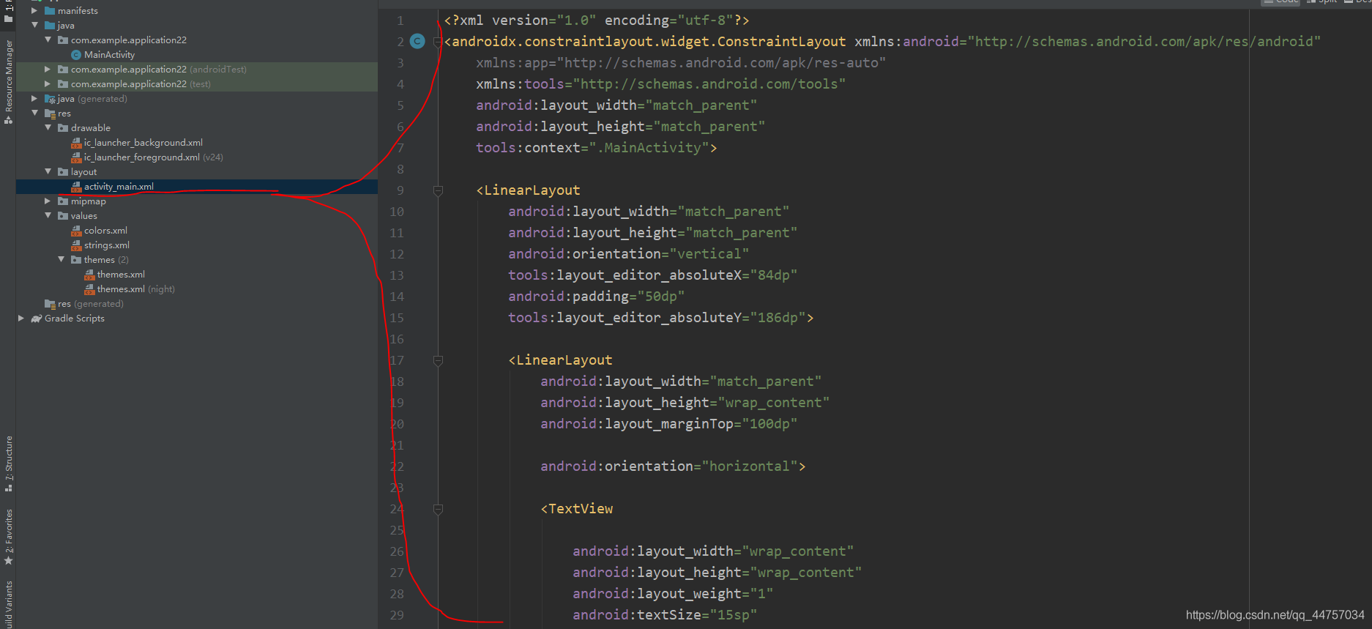
Task: Click the xmlns:tools attribute line
Action: point(660,84)
